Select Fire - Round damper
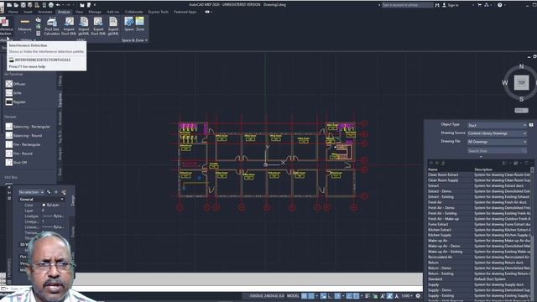The height and width of the screenshot is (302, 537). [x=18, y=154]
